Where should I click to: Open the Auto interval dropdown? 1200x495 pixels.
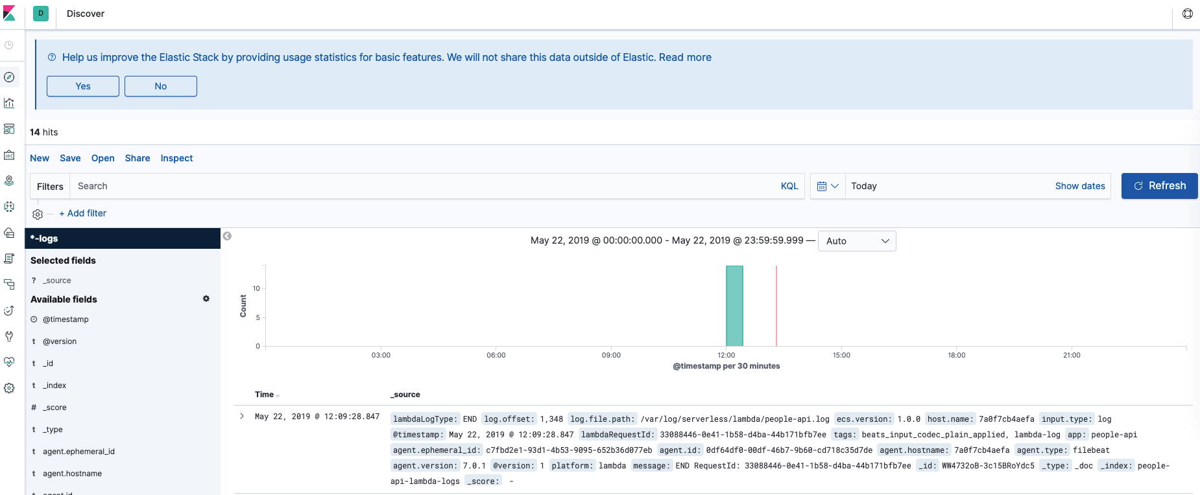pyautogui.click(x=857, y=241)
